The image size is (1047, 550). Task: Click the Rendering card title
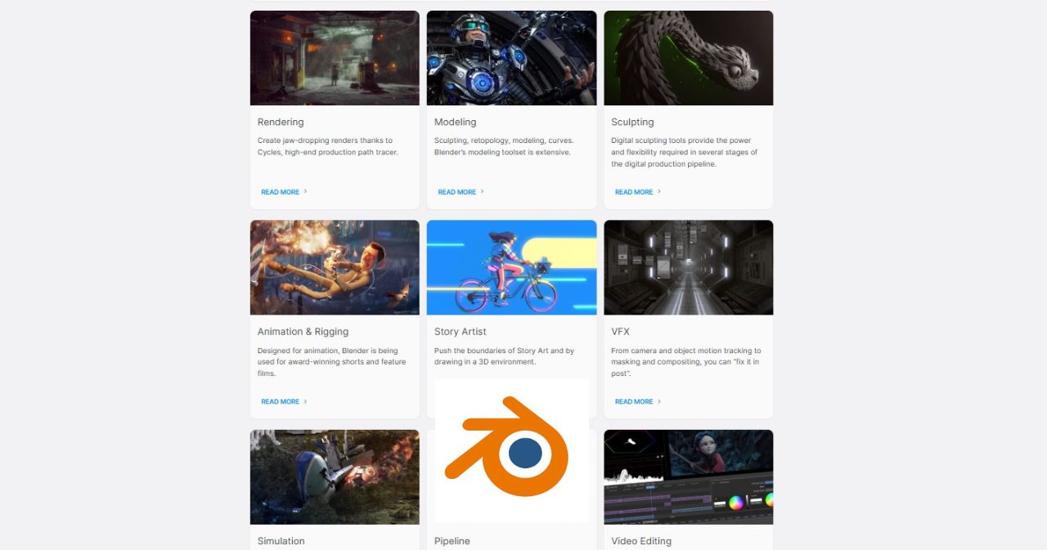pos(281,122)
